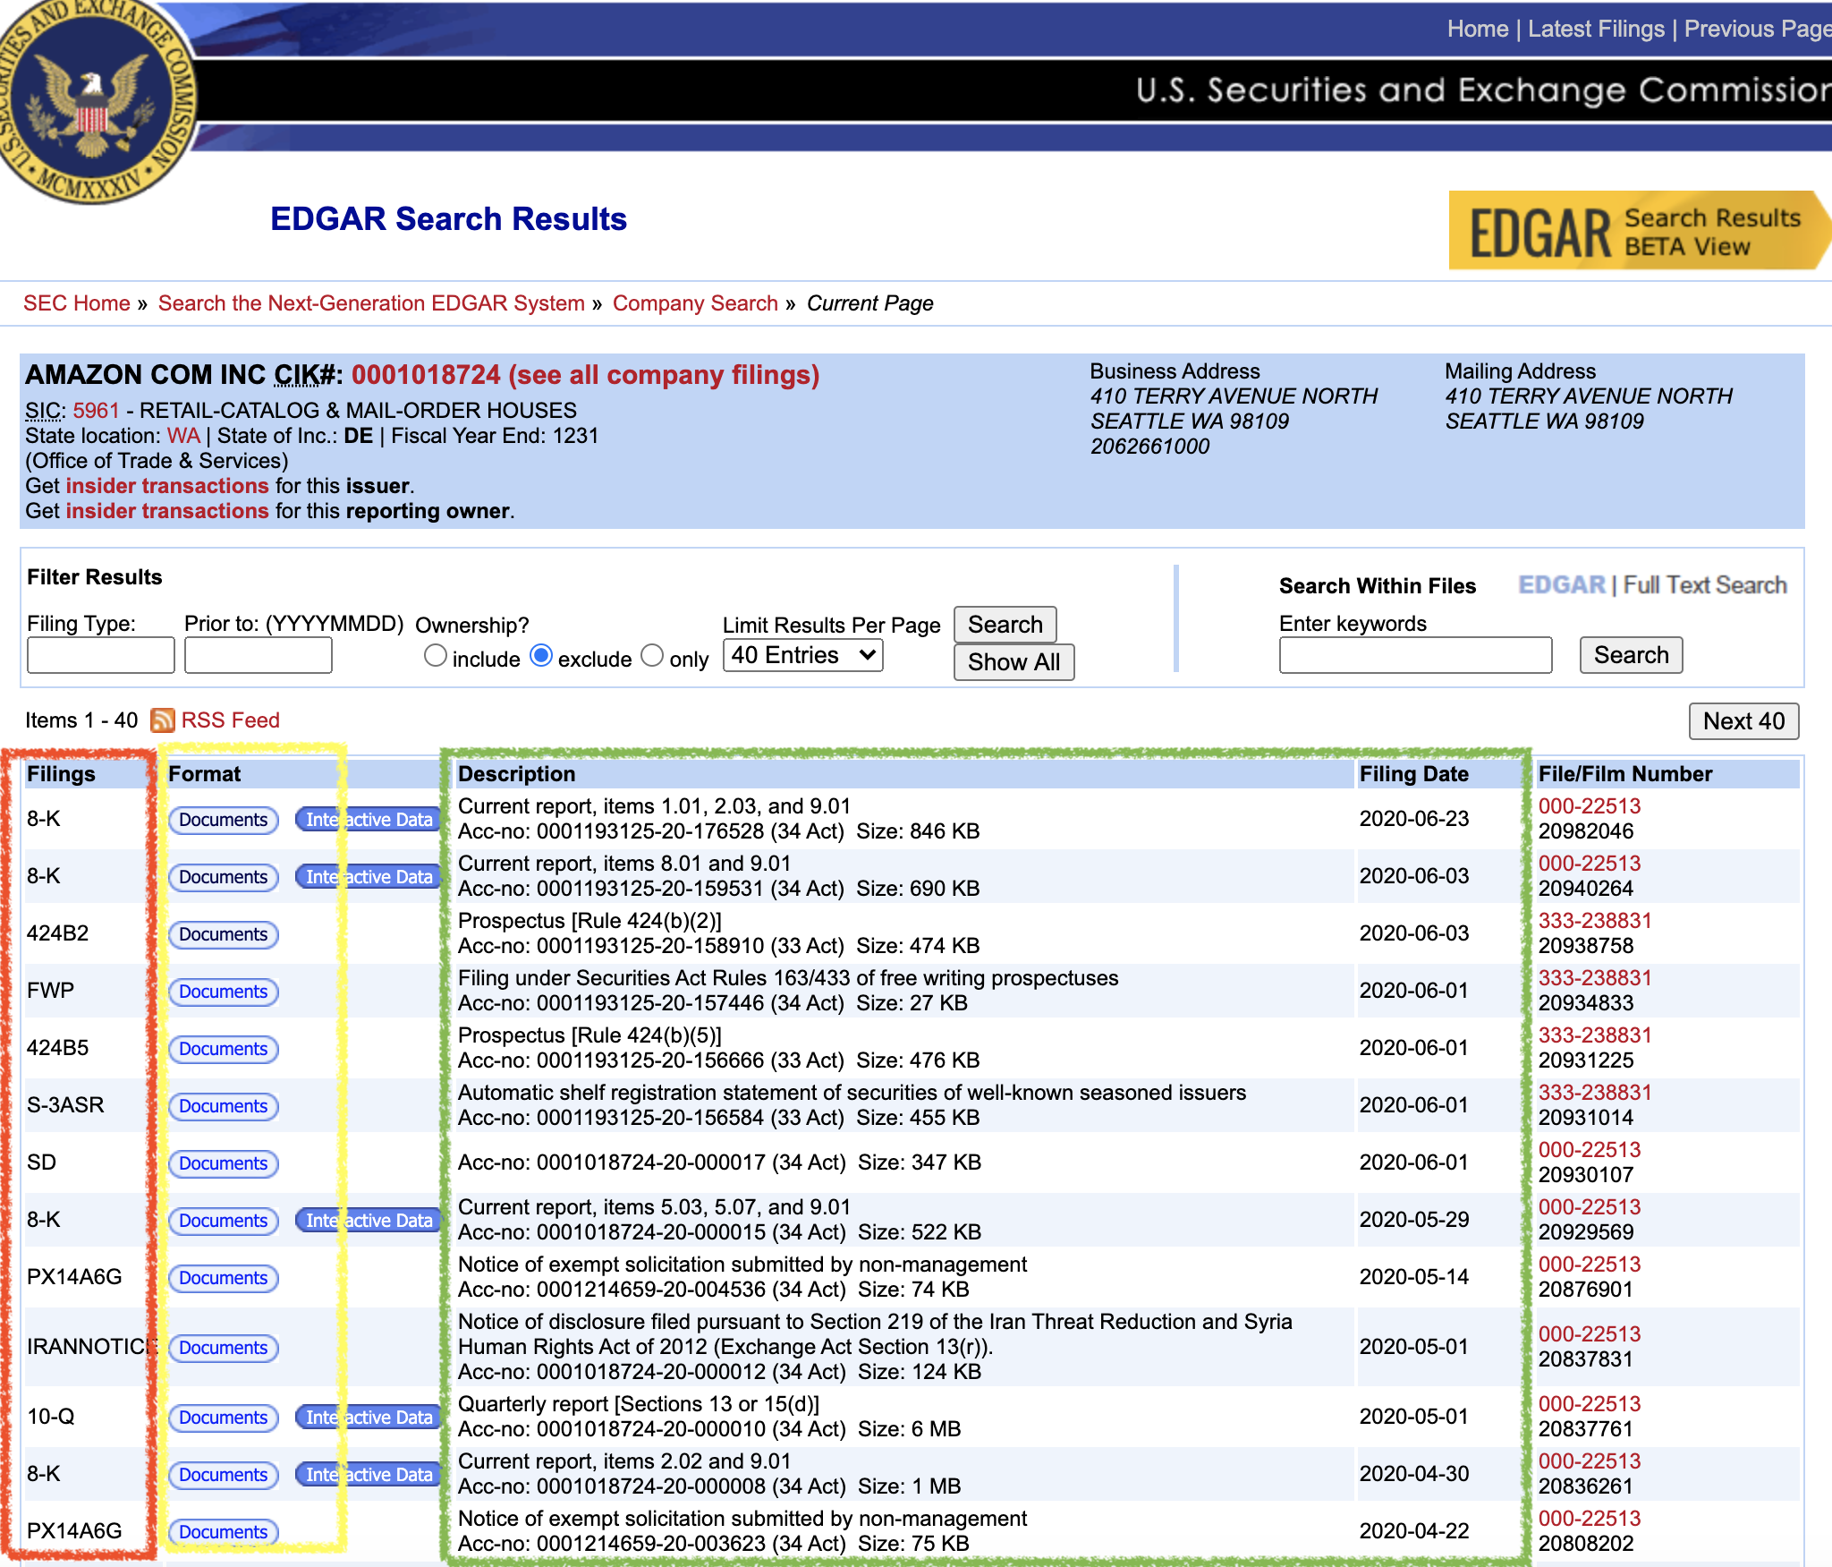Click the Show All button
The height and width of the screenshot is (1567, 1832).
point(1014,662)
